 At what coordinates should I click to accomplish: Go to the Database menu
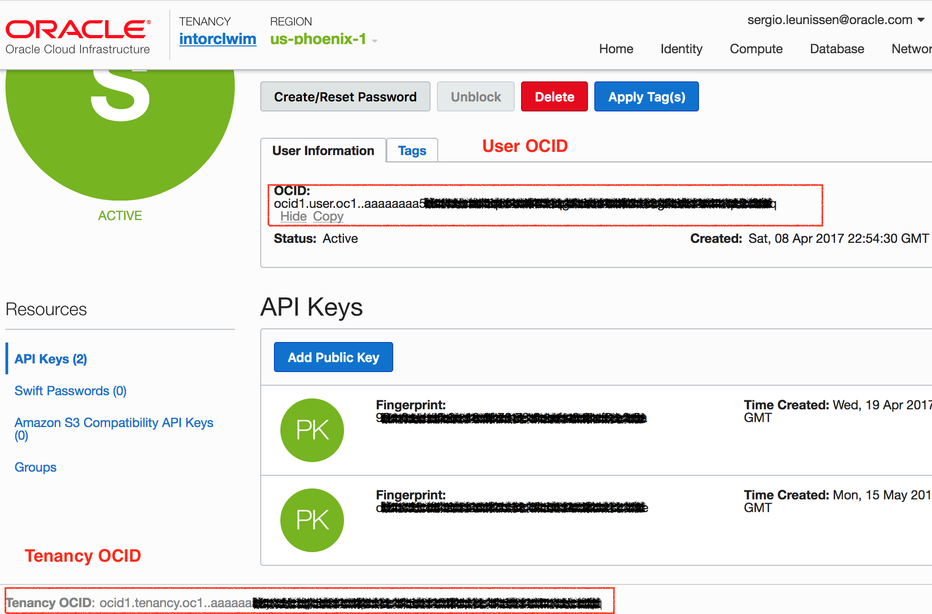[x=837, y=49]
